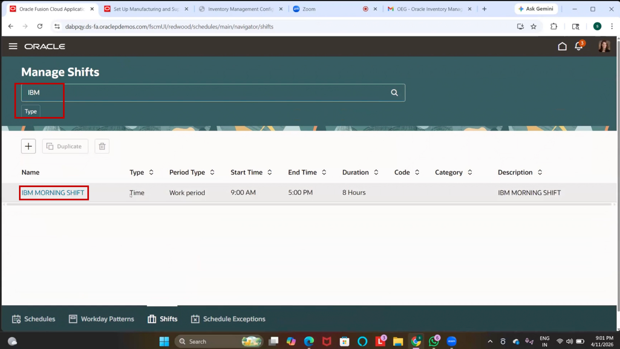Click the taskbar Search box
Viewport: 620px width, 349px height.
[219, 341]
